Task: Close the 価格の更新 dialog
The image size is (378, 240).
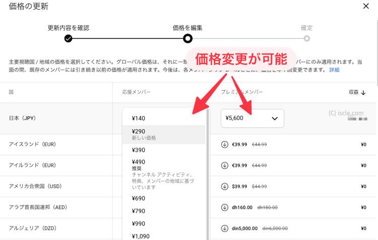Action: click(x=366, y=6)
